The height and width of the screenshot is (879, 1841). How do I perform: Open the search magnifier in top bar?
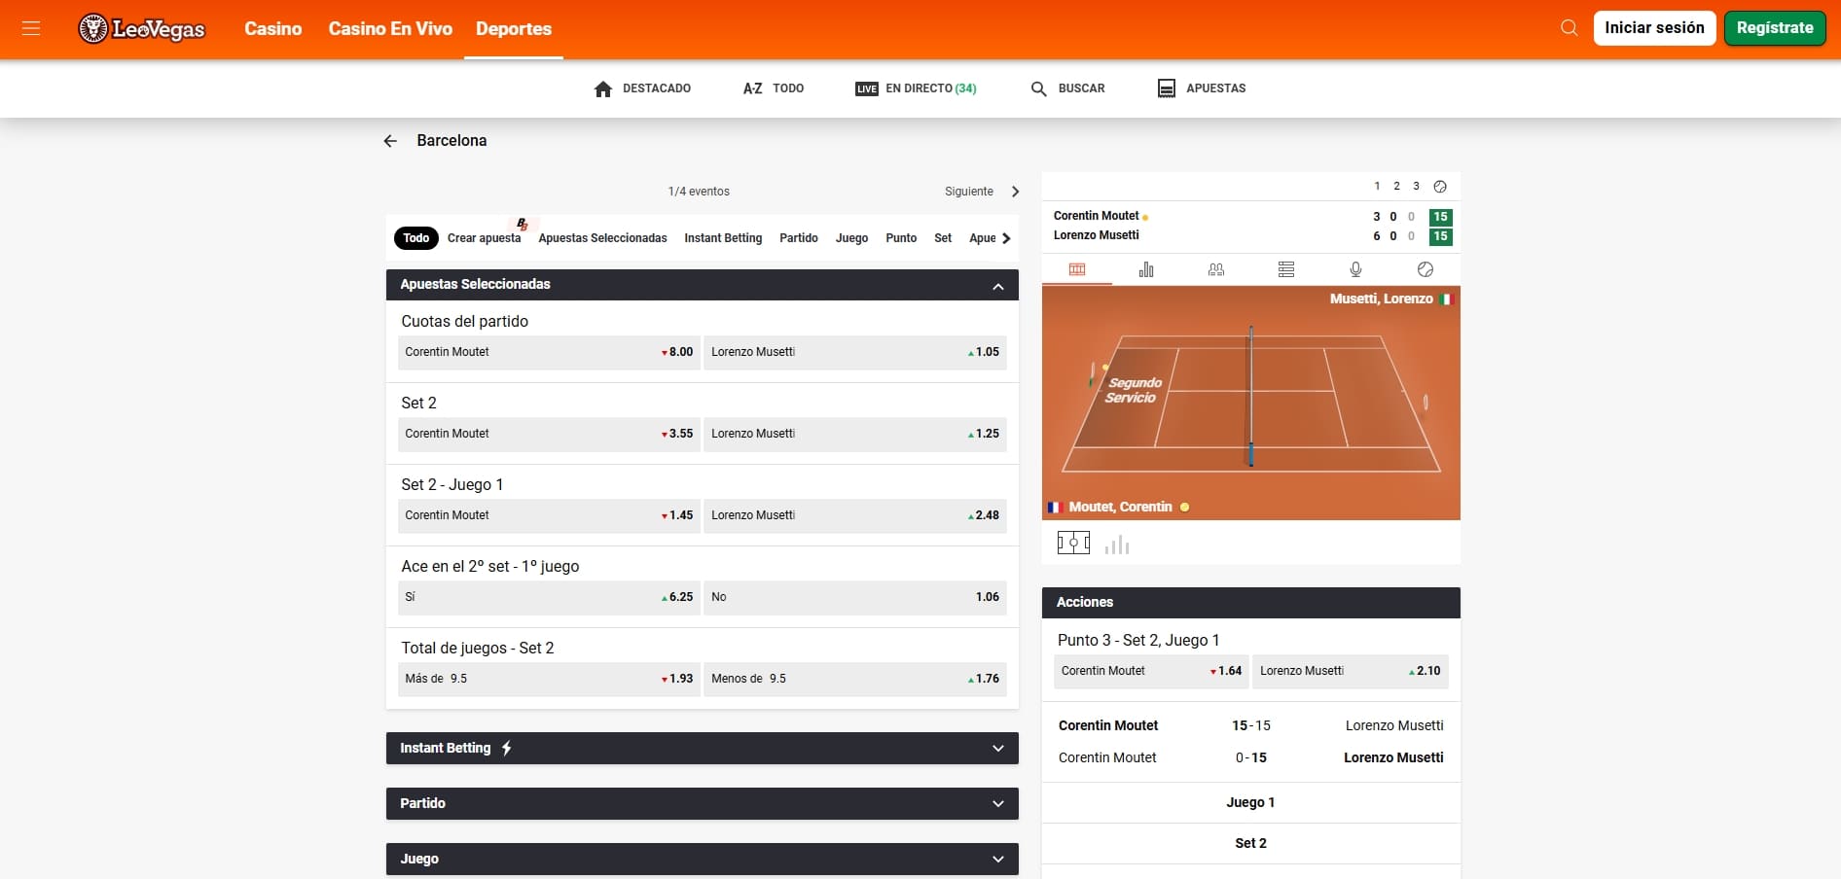[x=1569, y=27]
